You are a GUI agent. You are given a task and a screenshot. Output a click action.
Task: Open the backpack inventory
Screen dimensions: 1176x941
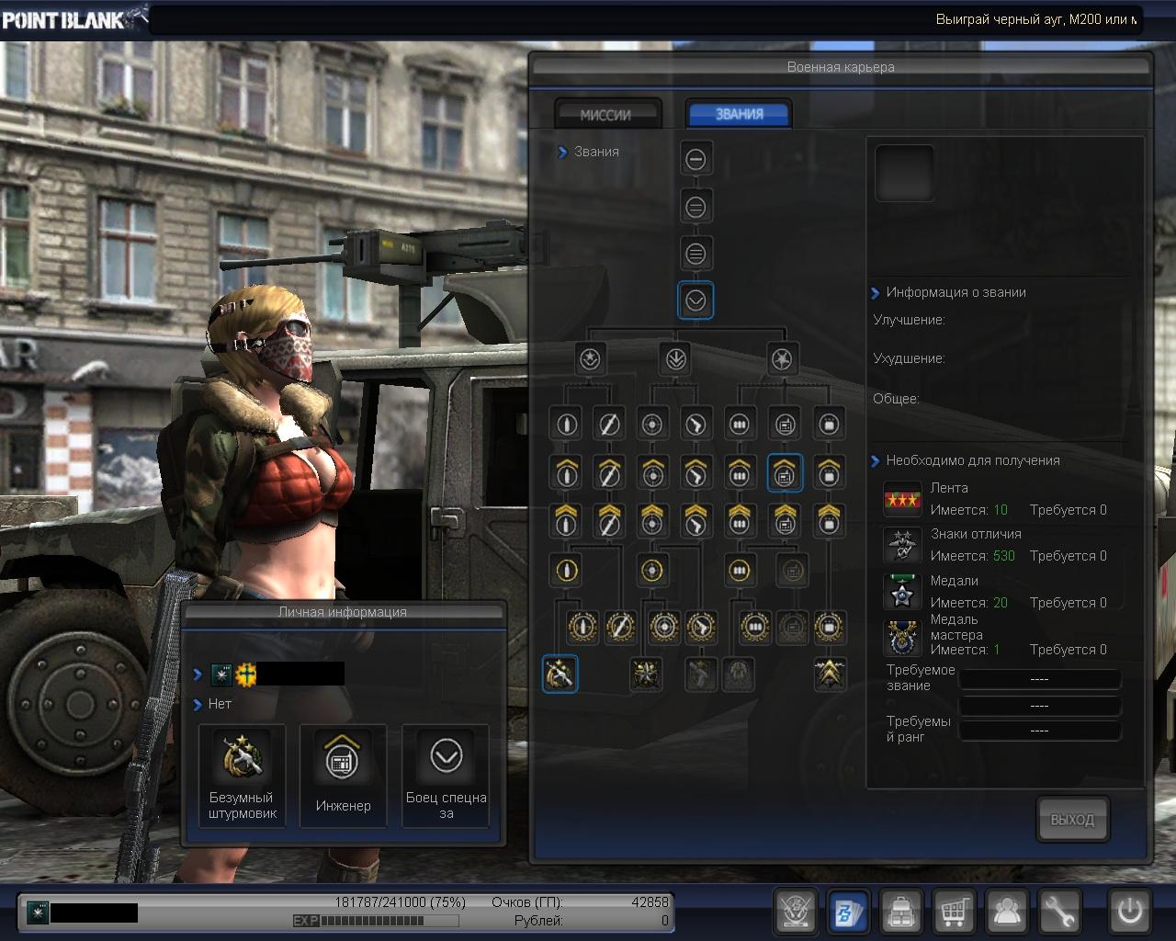click(902, 911)
